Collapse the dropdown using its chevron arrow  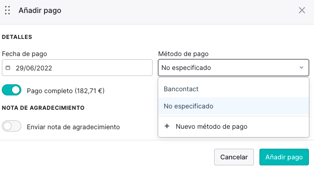click(x=302, y=68)
